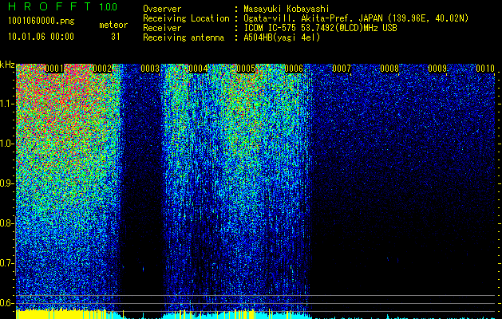Click the Receiving antenna label
The height and width of the screenshot is (319, 502).
pos(184,37)
